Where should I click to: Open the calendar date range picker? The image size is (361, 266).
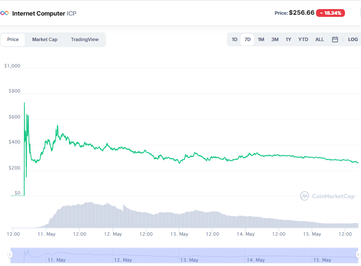click(x=335, y=40)
